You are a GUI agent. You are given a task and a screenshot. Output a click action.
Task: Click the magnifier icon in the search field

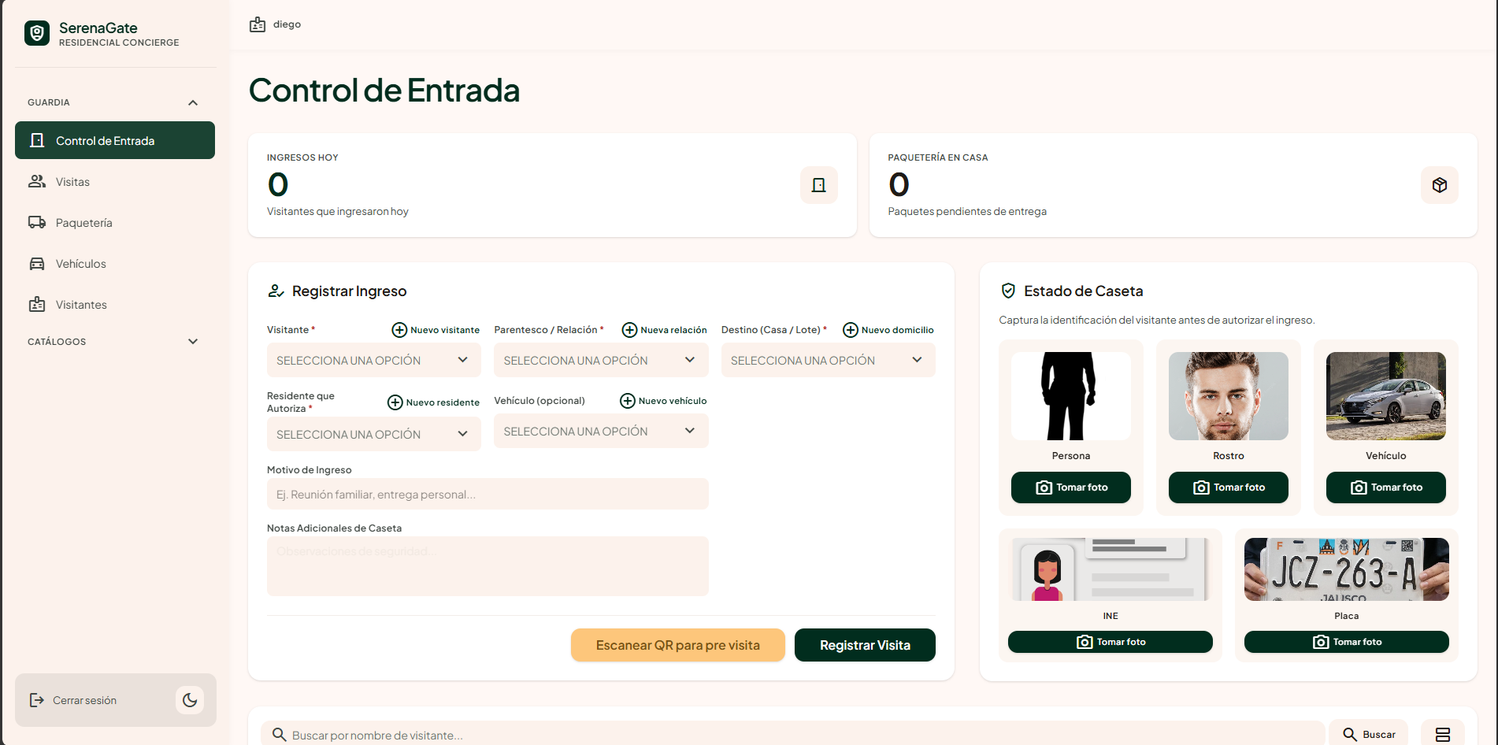[x=279, y=735]
